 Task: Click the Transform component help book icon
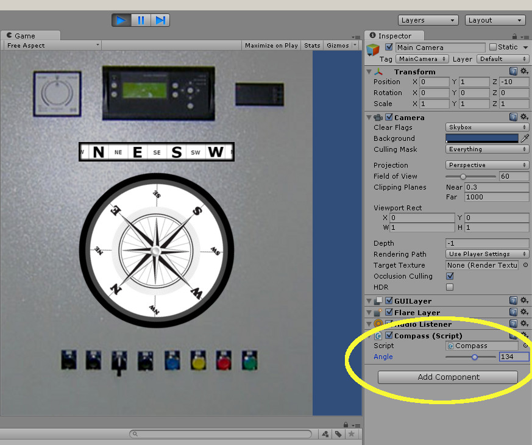click(x=512, y=71)
